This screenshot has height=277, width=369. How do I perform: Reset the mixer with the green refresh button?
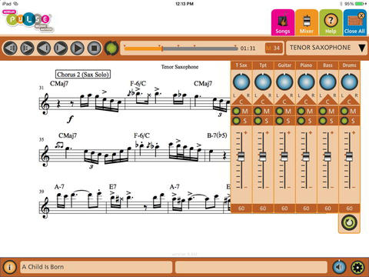349,222
